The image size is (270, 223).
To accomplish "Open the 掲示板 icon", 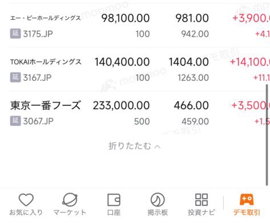I will (x=158, y=200).
